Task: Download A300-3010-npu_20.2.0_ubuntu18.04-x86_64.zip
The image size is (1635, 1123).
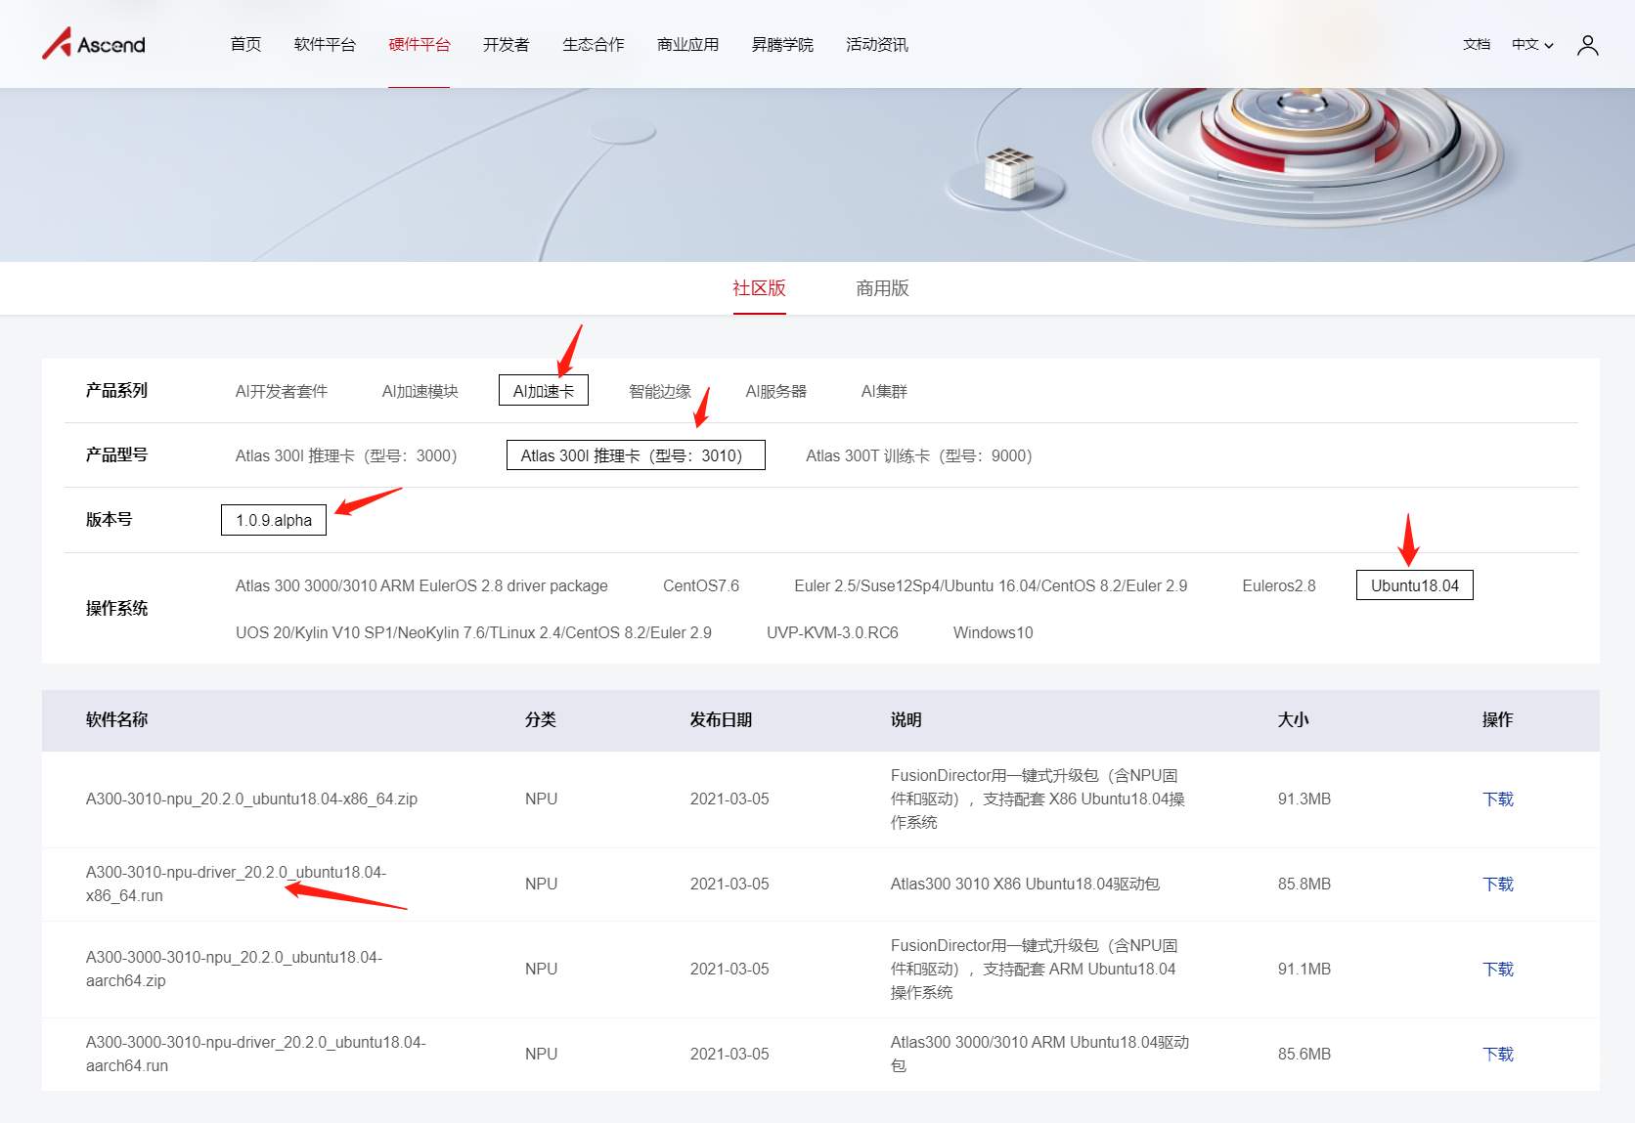Action: pyautogui.click(x=1498, y=799)
